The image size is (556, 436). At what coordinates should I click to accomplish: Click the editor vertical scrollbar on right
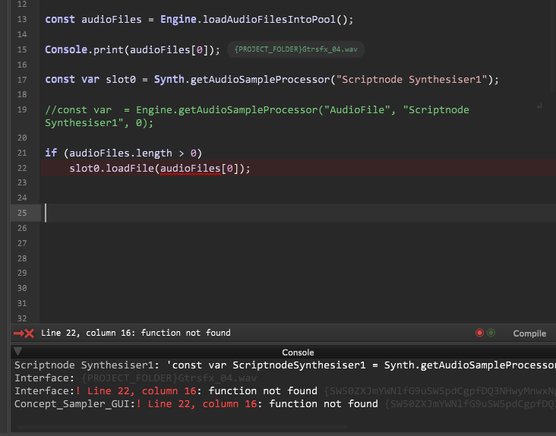click(x=553, y=152)
